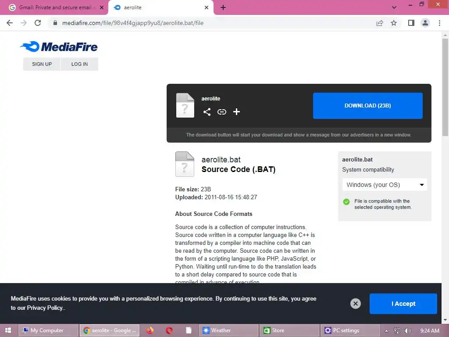
Task: Bookmark this page with the star icon
Action: (394, 23)
